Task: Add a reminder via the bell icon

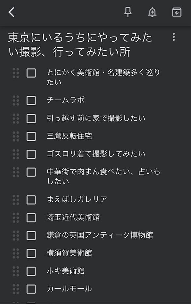Action: [x=152, y=12]
